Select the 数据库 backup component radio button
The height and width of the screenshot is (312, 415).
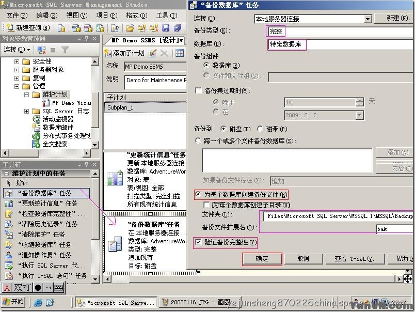tap(206, 65)
